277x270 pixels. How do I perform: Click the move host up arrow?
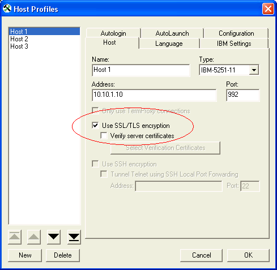point(34,237)
